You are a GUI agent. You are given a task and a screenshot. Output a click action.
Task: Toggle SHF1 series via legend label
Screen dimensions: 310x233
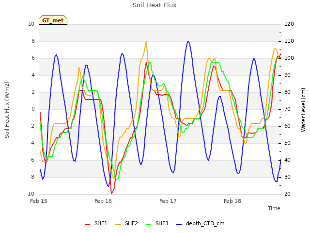101,223
